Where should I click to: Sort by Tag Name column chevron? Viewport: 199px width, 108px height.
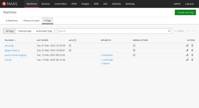(15, 40)
